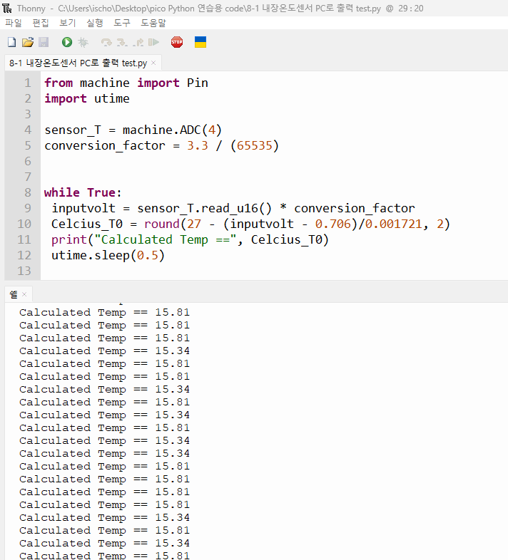Stop the program with STOP icon
508x560 pixels.
point(177,42)
